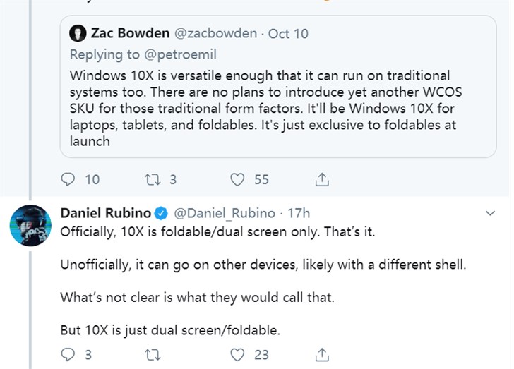Open the Daniel Rubino display name link

pyautogui.click(x=106, y=213)
